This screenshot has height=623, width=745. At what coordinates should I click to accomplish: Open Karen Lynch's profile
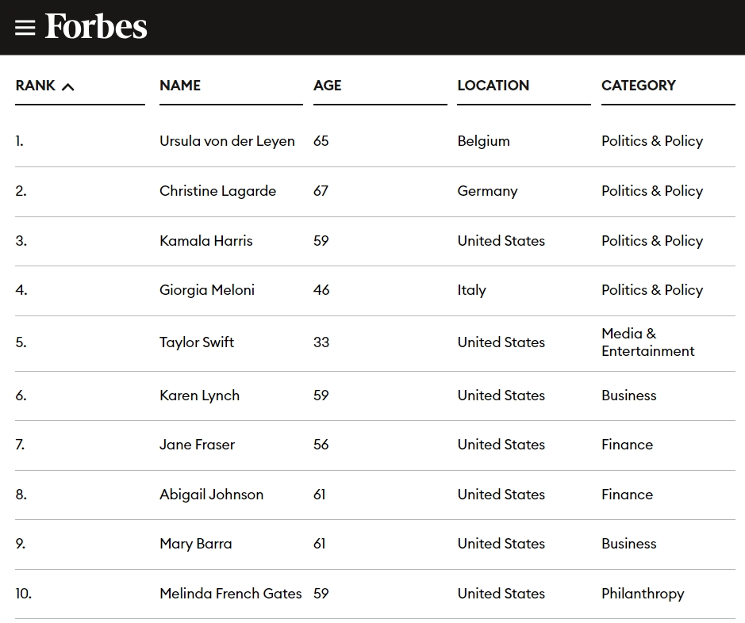(200, 396)
